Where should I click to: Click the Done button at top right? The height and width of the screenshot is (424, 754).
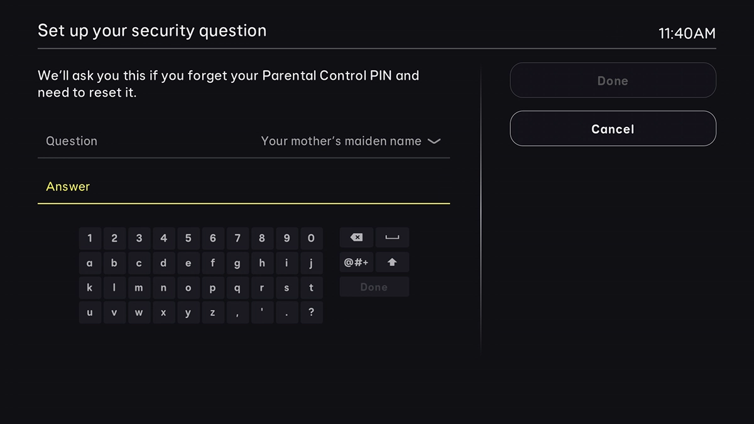612,80
